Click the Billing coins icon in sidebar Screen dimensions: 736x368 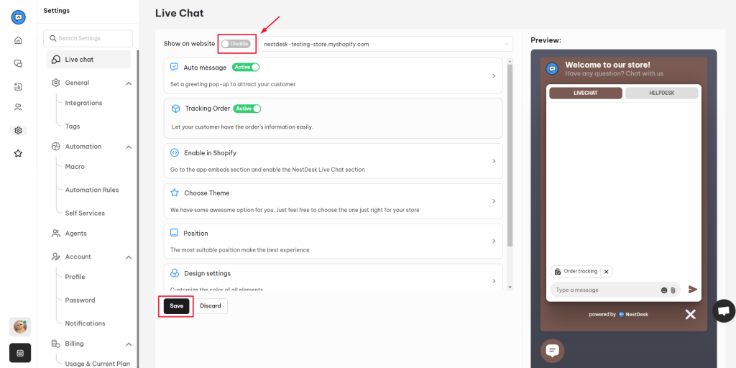(56, 344)
